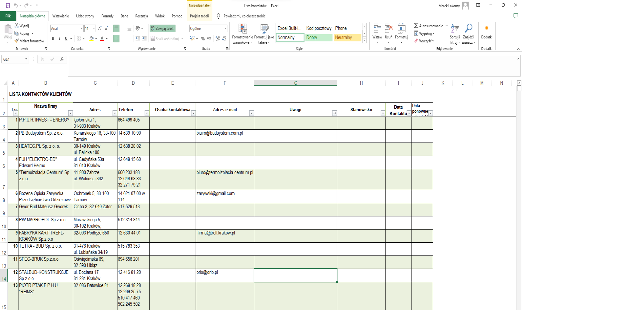Switch to Projekt tabeli tab
Screen dimensions: 630x310
tap(199, 16)
